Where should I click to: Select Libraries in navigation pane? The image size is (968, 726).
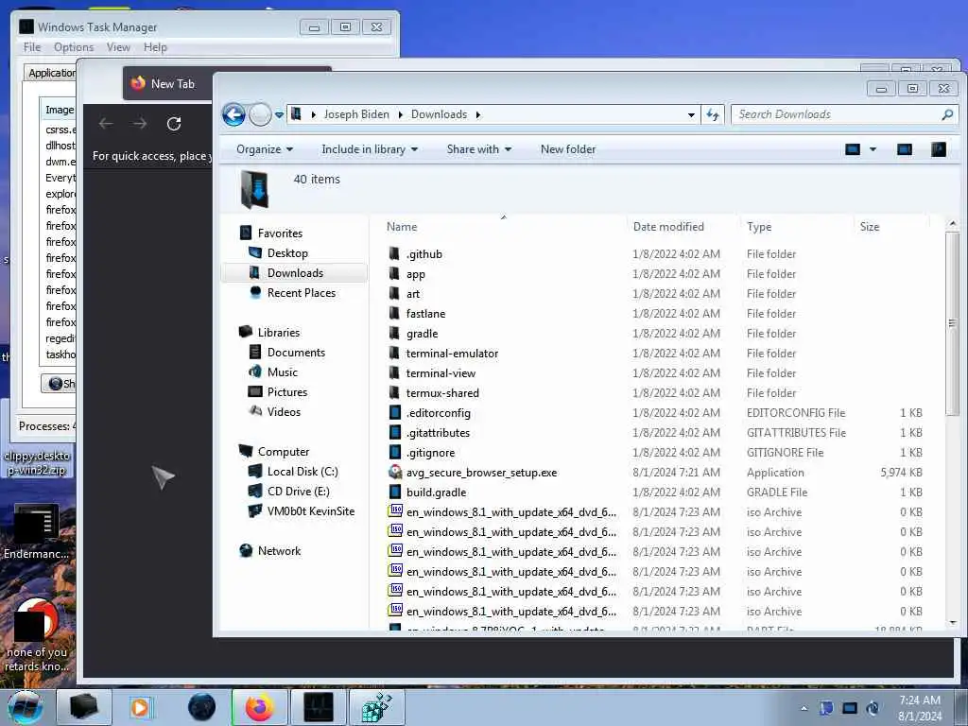[x=279, y=332]
